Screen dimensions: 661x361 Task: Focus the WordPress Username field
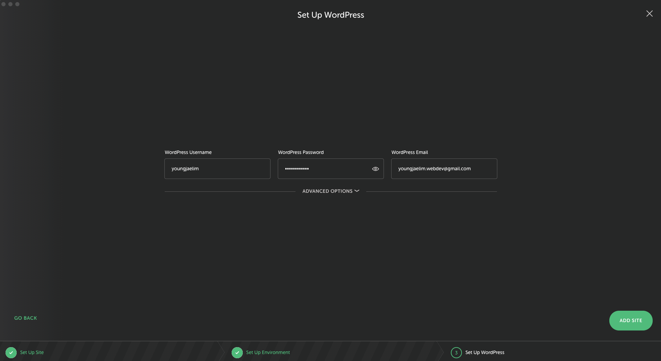pyautogui.click(x=217, y=169)
